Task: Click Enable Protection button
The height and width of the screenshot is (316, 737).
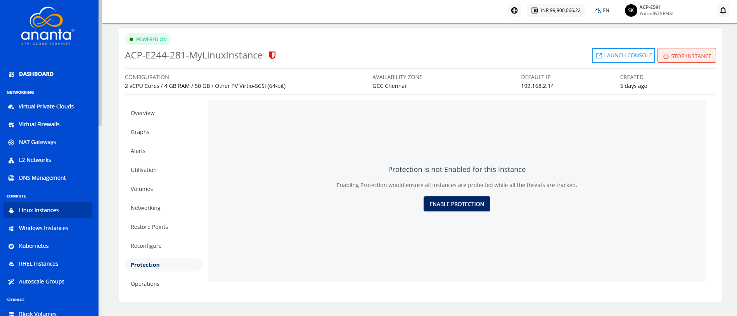Action: (457, 204)
